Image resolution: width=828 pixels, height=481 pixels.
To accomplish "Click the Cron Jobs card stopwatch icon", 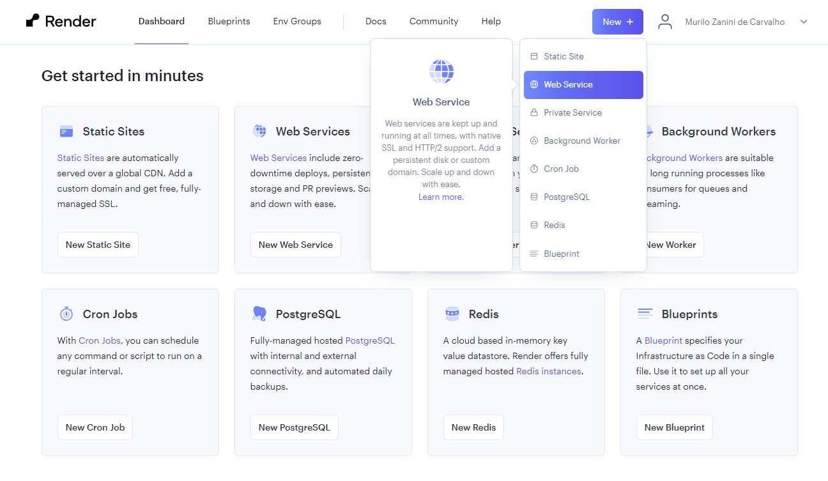I will coord(66,314).
